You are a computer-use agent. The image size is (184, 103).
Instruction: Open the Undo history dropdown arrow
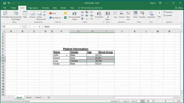(x=11, y=3)
